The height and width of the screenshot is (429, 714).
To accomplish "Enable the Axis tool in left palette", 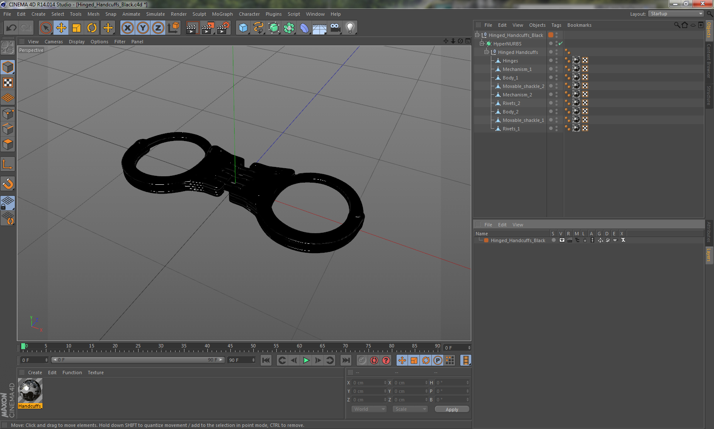I will tap(8, 164).
